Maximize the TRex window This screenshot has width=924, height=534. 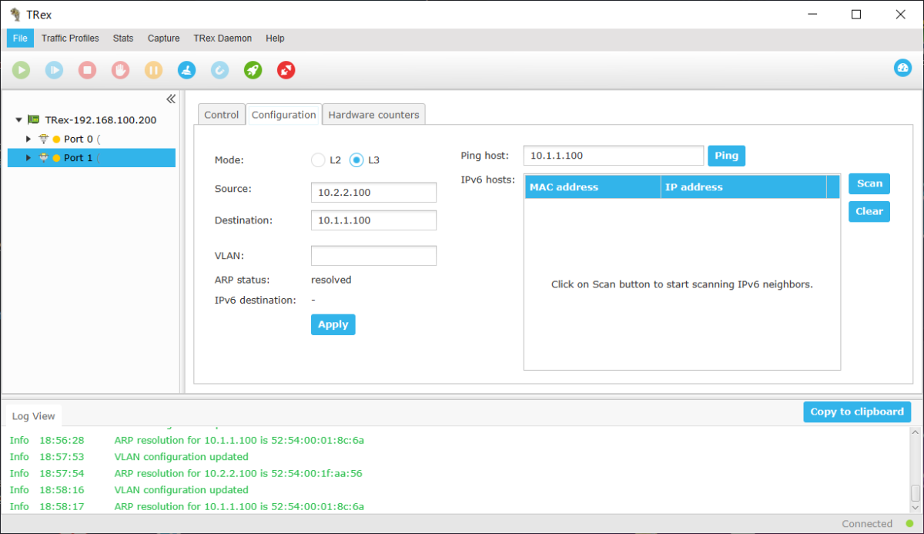856,14
